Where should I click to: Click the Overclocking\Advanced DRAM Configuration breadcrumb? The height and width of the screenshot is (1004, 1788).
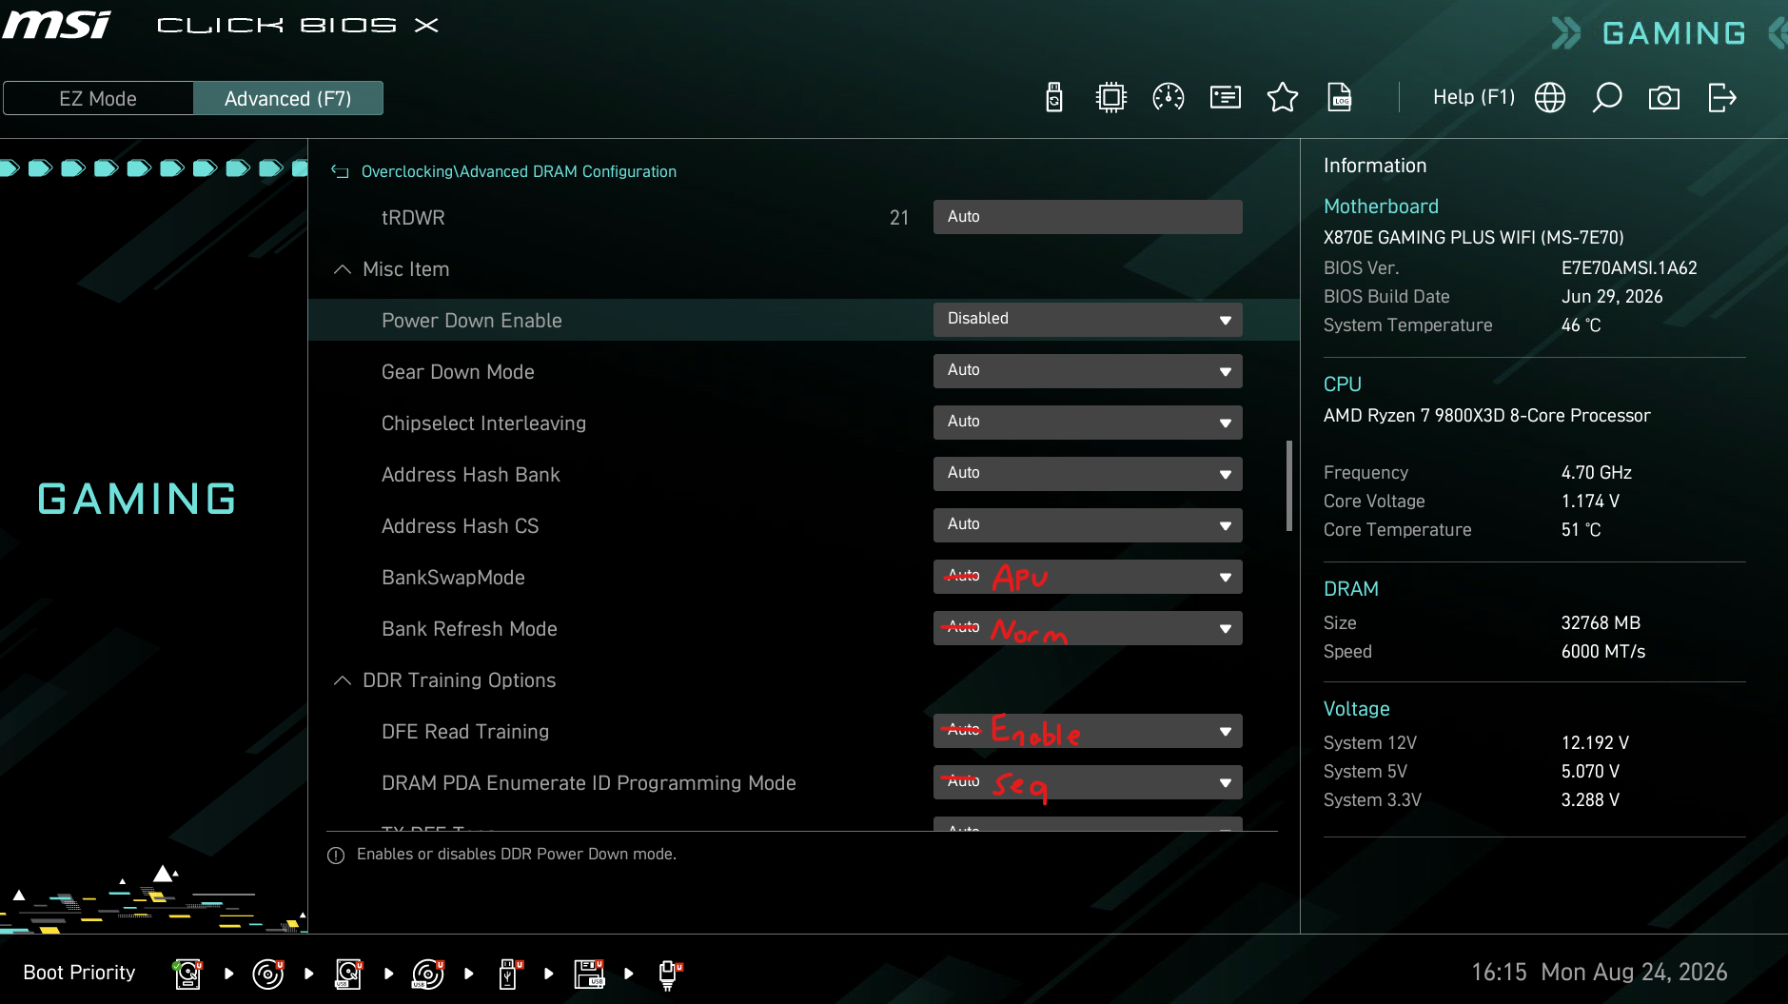tap(519, 171)
